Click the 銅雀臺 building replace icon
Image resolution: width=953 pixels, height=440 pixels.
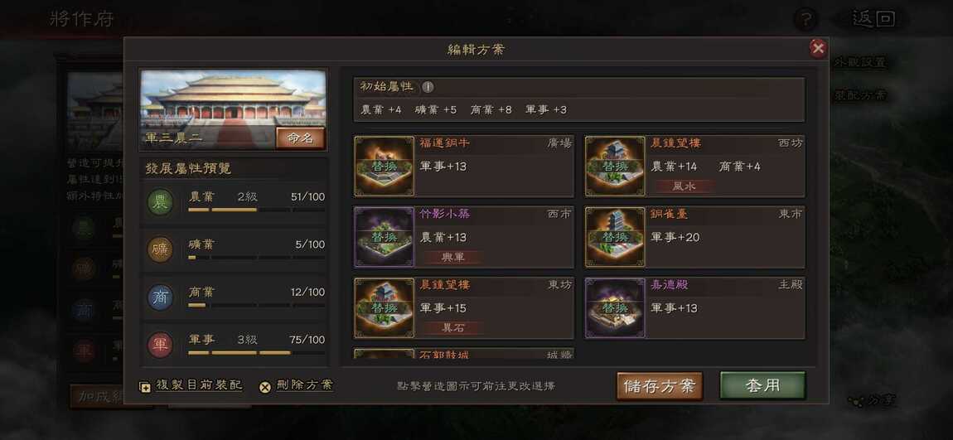[615, 237]
